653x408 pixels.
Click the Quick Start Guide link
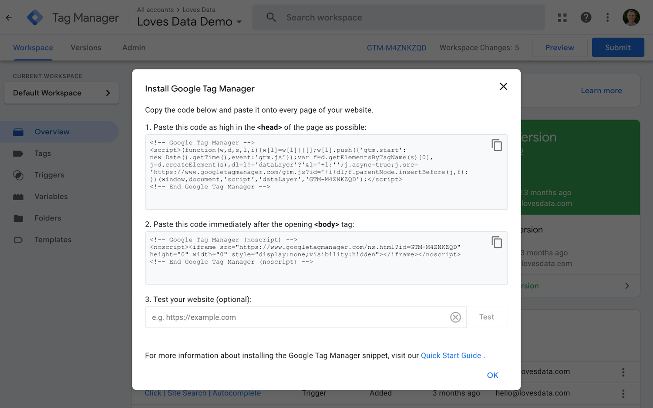[x=451, y=355]
